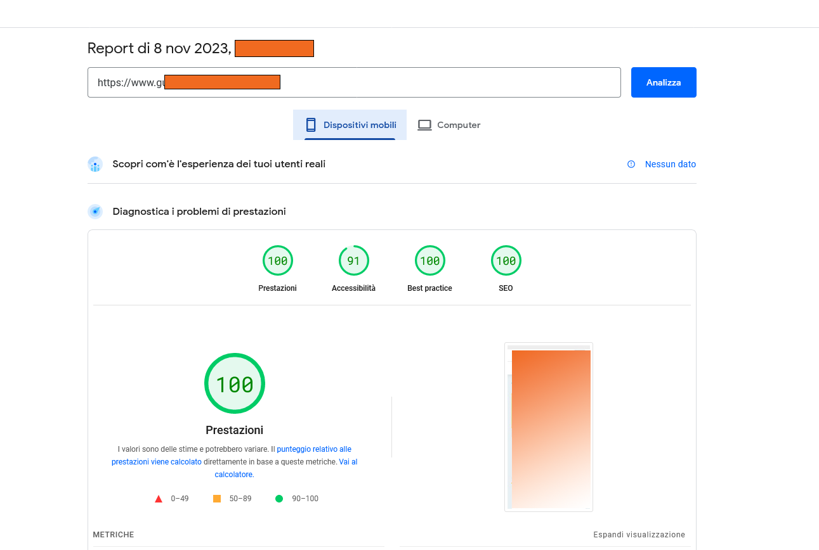This screenshot has width=819, height=550.
Task: Click Espandi visualizzazione to expand metrics
Action: tap(639, 535)
